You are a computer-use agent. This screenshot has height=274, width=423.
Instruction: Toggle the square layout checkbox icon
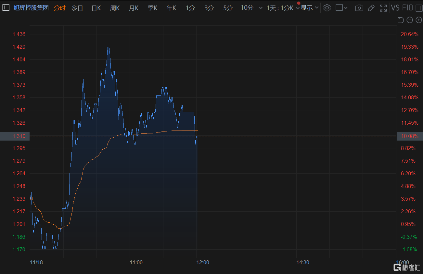(x=339, y=8)
